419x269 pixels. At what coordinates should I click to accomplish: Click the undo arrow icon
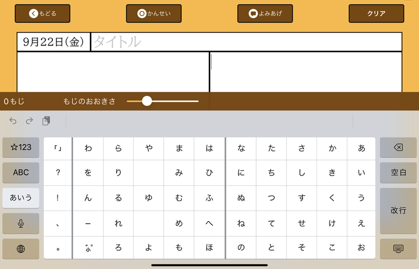13,121
